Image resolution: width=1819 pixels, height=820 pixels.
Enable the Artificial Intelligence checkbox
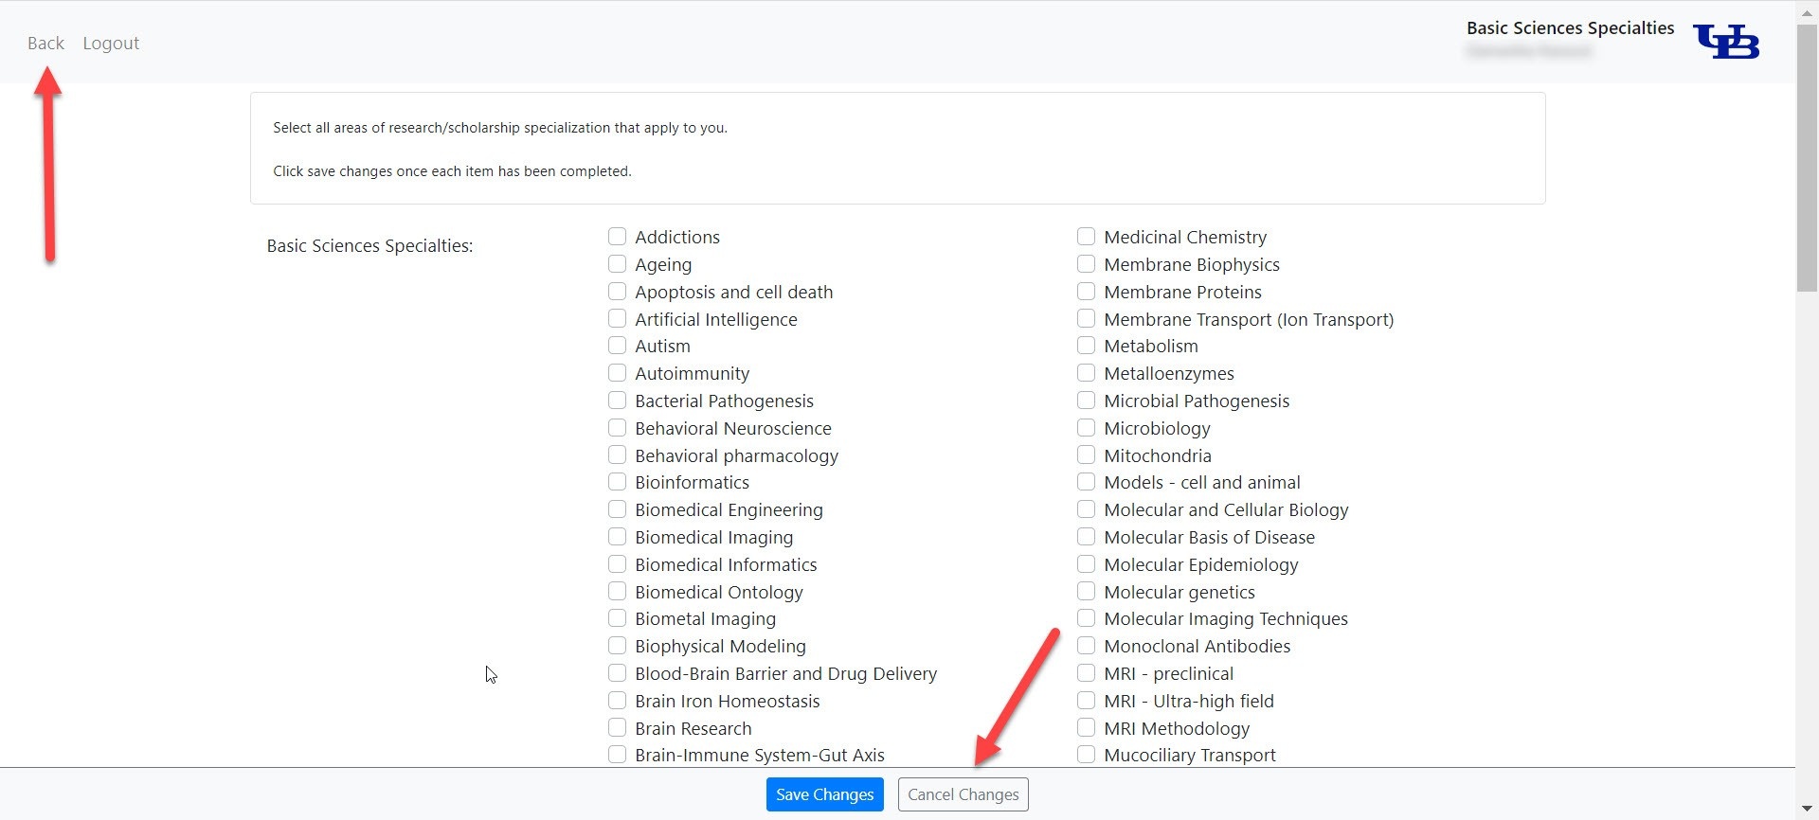tap(618, 319)
